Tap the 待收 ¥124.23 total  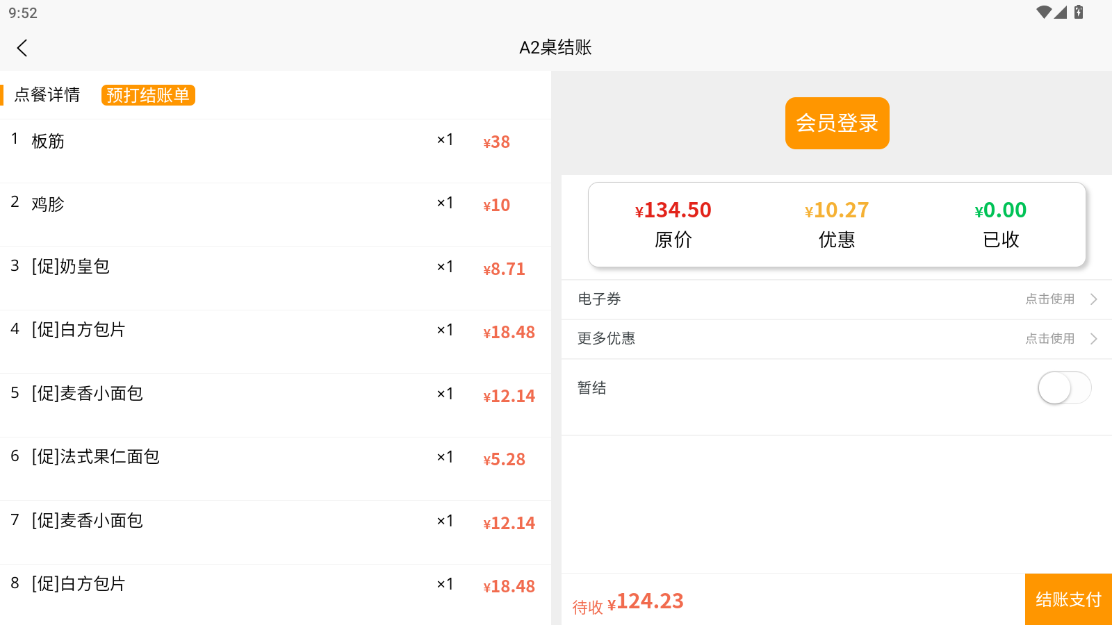pyautogui.click(x=628, y=601)
